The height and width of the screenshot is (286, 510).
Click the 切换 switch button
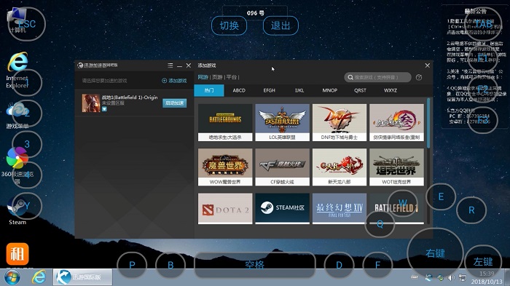click(229, 25)
